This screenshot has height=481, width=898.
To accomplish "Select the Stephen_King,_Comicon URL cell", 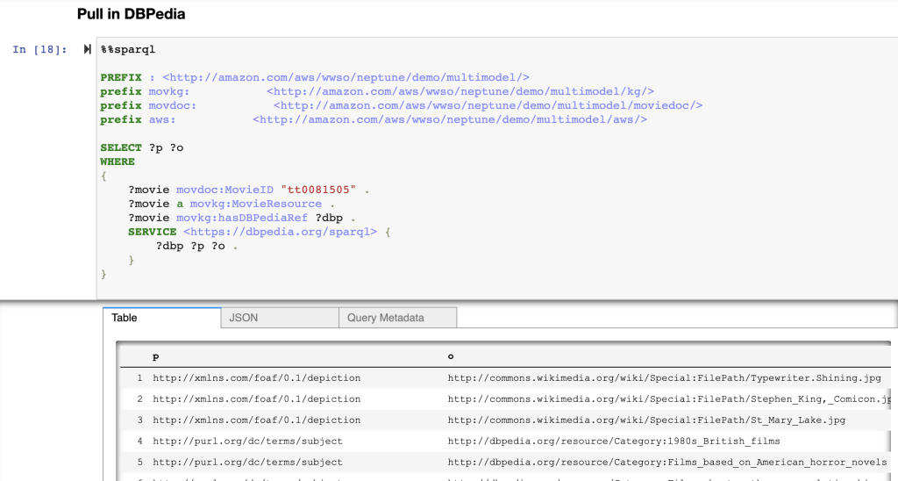I will (x=669, y=399).
